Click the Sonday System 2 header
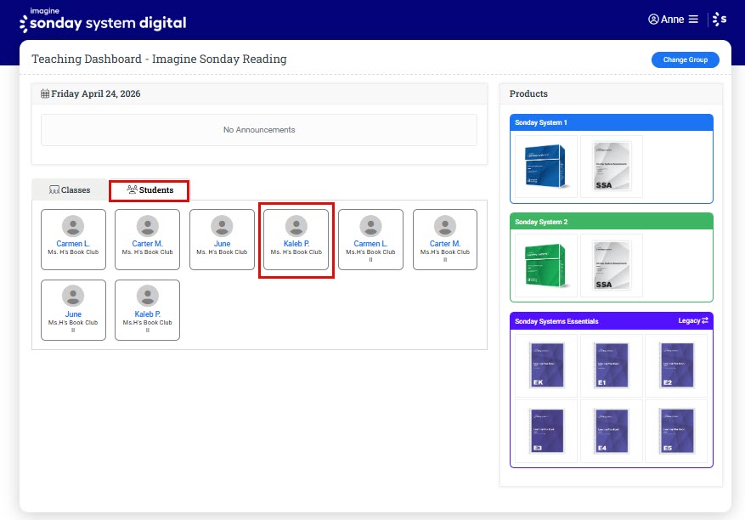The height and width of the screenshot is (520, 745). point(612,222)
